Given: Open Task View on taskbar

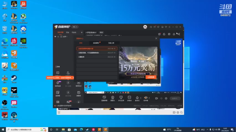Looking at the screenshot, I should pyautogui.click(x=57, y=130).
